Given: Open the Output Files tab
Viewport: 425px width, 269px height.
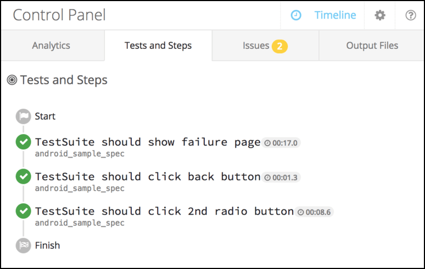Looking at the screenshot, I should tap(372, 46).
